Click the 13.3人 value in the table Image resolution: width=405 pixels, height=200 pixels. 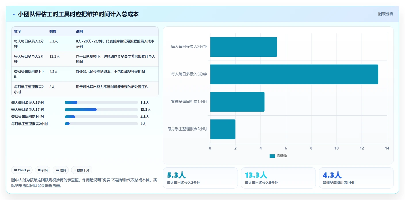point(55,57)
